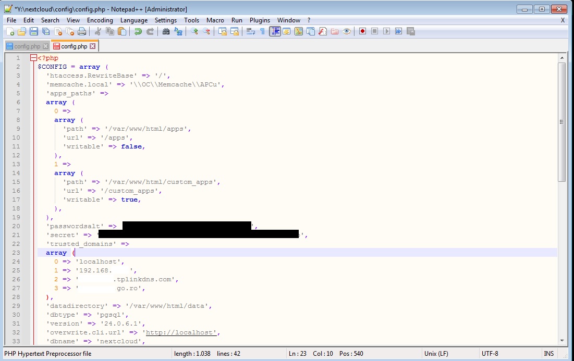574x361 pixels.
Task: Toggle word wrap in the toolbar
Action: point(250,31)
